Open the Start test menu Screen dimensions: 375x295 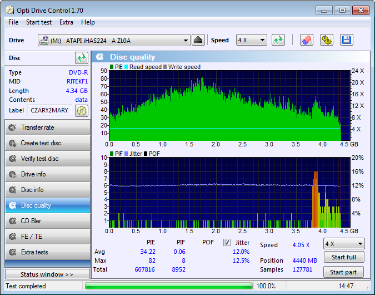(x=39, y=22)
